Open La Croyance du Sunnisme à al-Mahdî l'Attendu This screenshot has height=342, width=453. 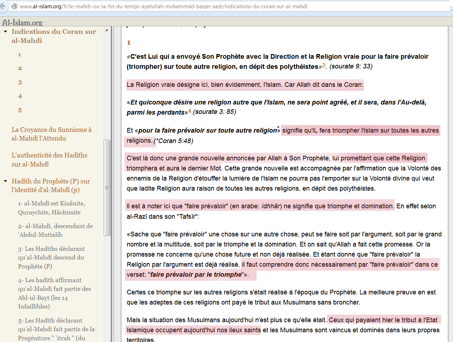[52, 134]
